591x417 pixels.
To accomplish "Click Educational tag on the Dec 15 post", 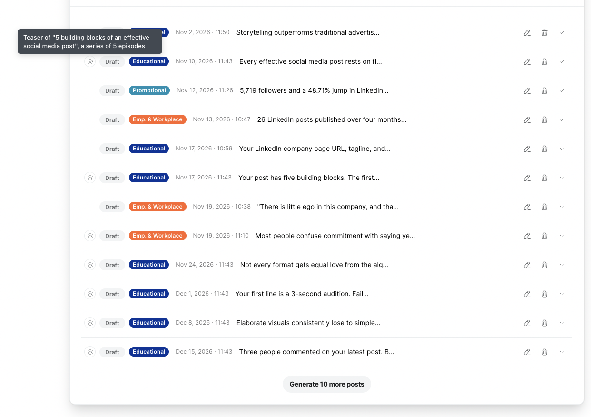I will coord(149,352).
